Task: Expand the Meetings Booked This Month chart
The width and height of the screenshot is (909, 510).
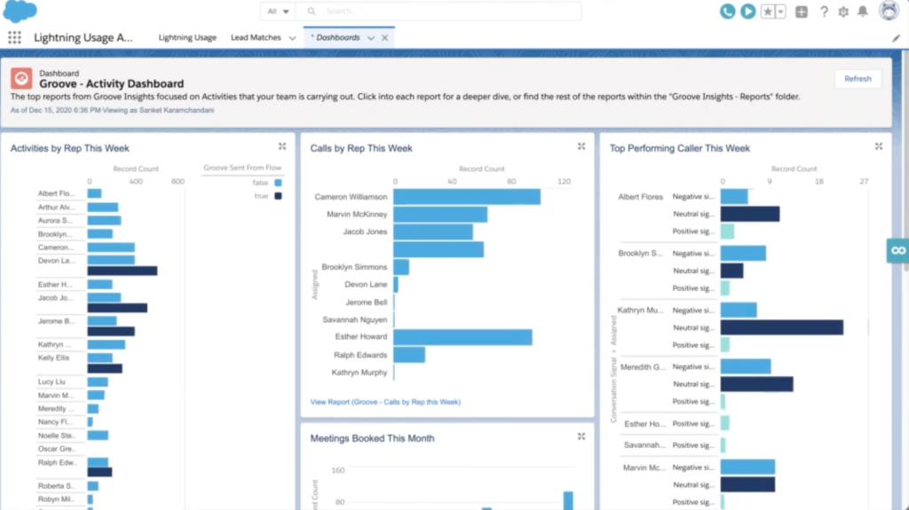Action: click(581, 436)
